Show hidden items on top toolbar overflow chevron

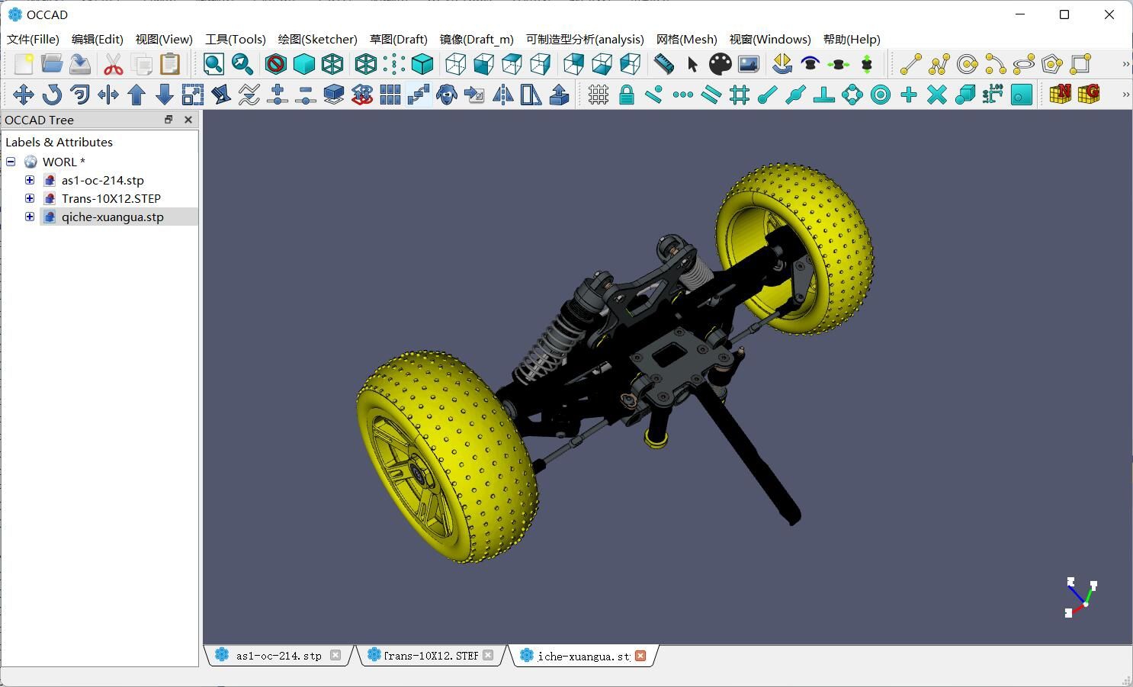pyautogui.click(x=1125, y=64)
